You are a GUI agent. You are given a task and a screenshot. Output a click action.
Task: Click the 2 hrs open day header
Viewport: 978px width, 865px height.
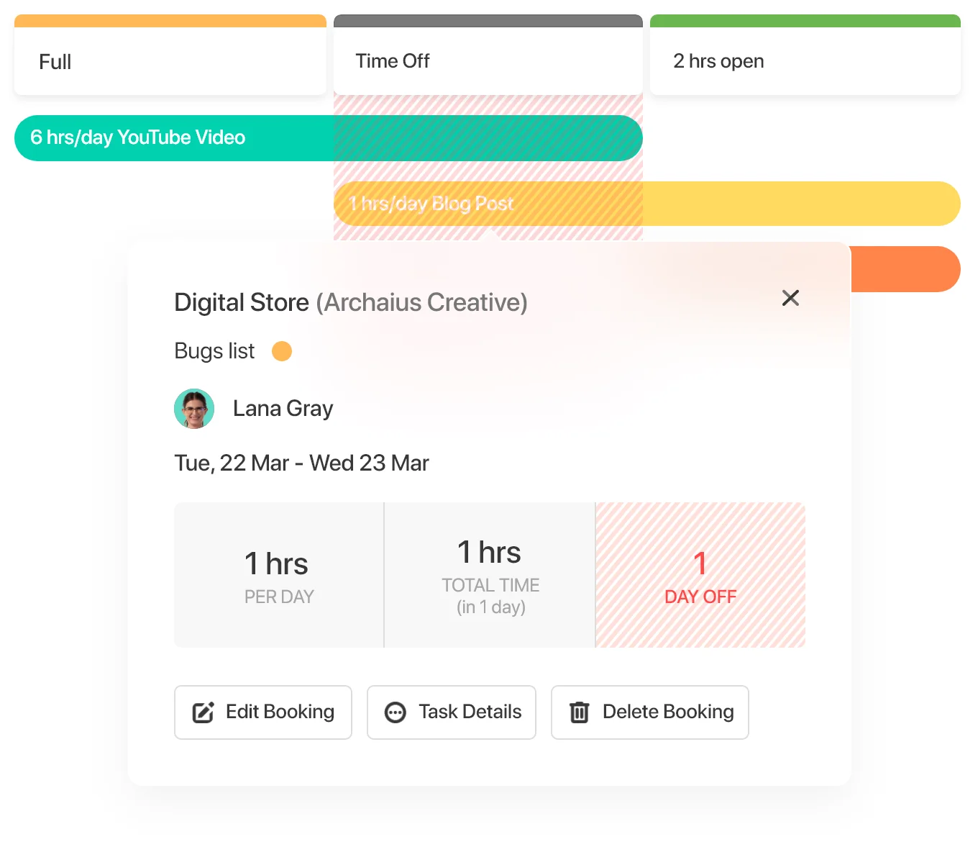point(805,55)
